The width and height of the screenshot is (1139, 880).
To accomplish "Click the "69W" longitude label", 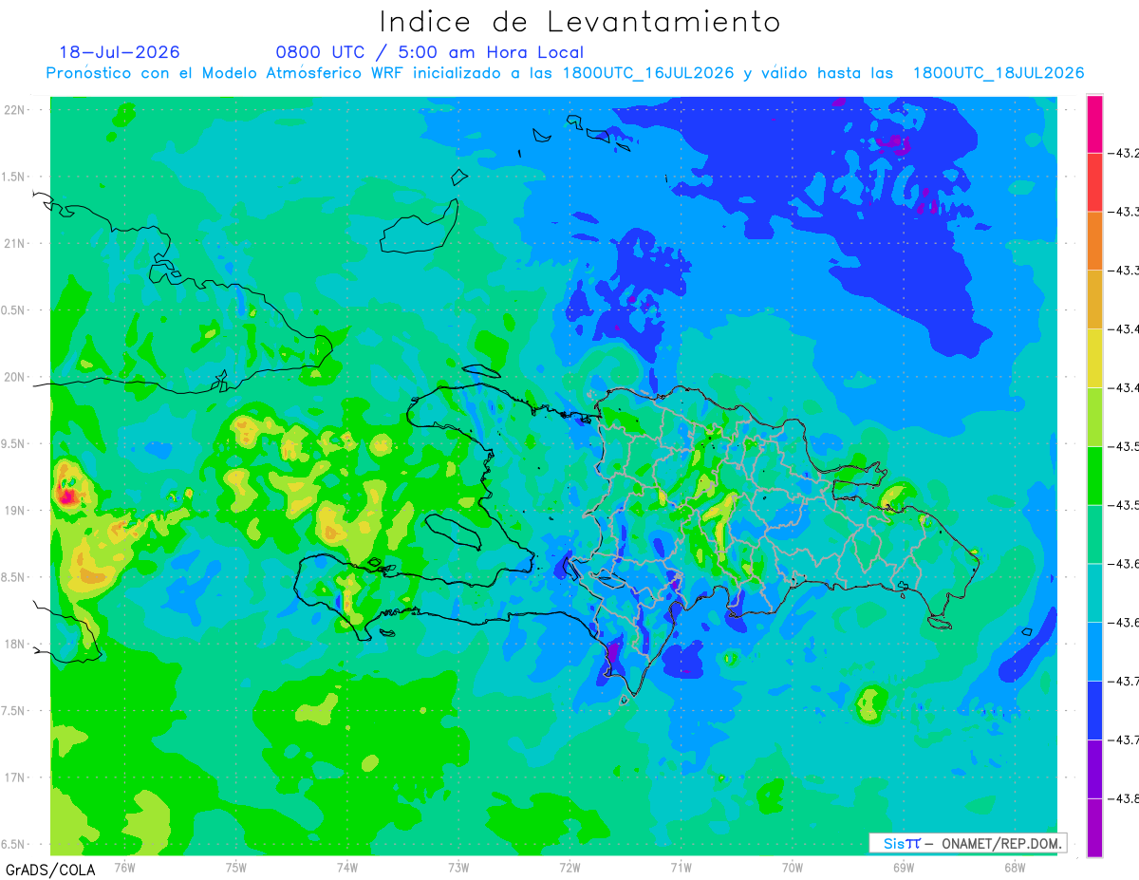I will pyautogui.click(x=904, y=867).
